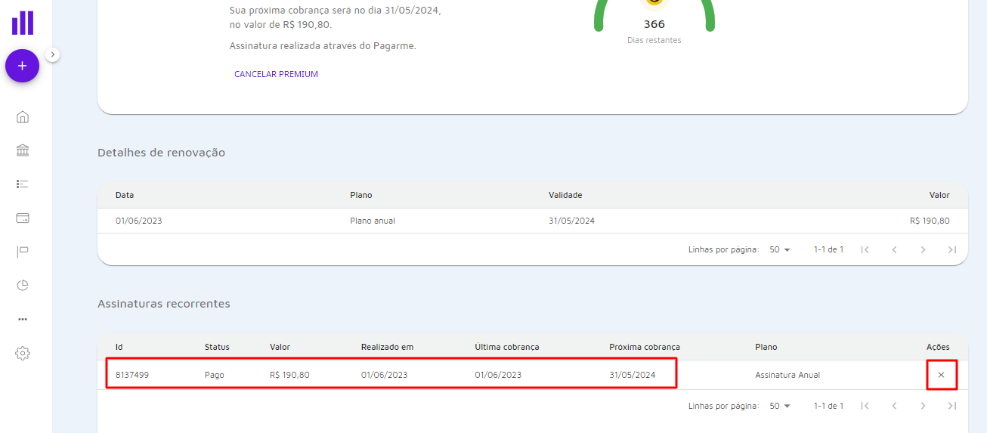This screenshot has height=433, width=987.
Task: Open rows-per-page dropdown in Assinaturas recorrentes
Action: (780, 406)
